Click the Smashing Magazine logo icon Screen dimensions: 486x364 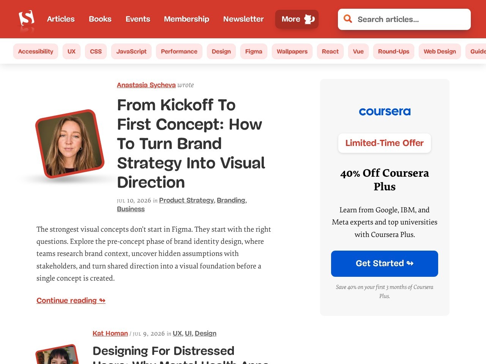click(27, 18)
